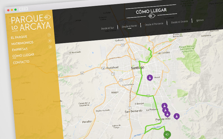Expand the El Parque submenu plus icon
Viewport: 223px width, 139px height.
49,35
